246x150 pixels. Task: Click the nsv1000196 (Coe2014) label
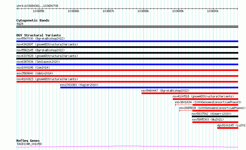pos(33,67)
